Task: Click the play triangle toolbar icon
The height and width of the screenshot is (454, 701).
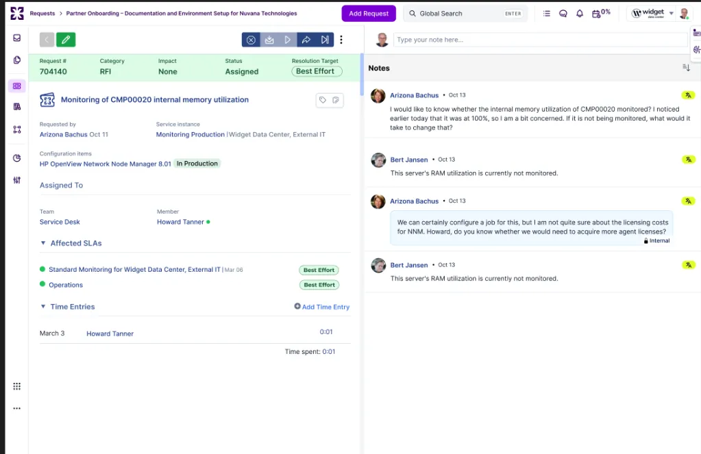Action: point(288,40)
